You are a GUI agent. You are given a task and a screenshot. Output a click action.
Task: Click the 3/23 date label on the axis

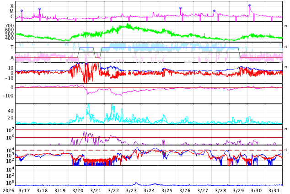point(131,190)
